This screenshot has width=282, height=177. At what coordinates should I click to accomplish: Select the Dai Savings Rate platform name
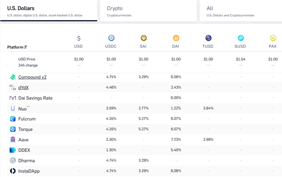click(x=36, y=98)
